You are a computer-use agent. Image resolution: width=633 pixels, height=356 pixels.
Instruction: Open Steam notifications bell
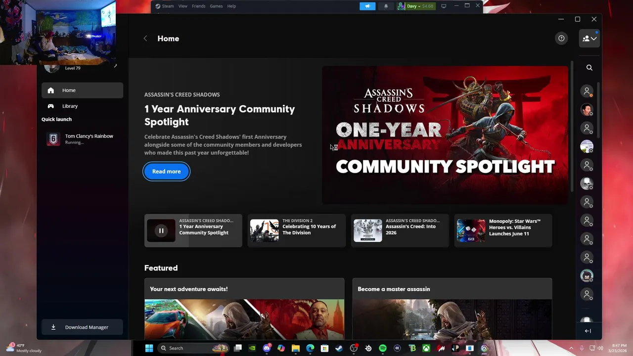(x=386, y=6)
